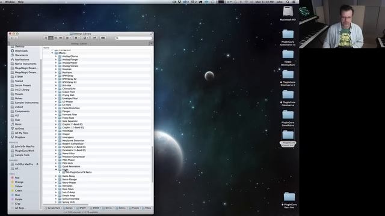Open Applications in the sidebar
The height and width of the screenshot is (216, 385).
click(20, 59)
